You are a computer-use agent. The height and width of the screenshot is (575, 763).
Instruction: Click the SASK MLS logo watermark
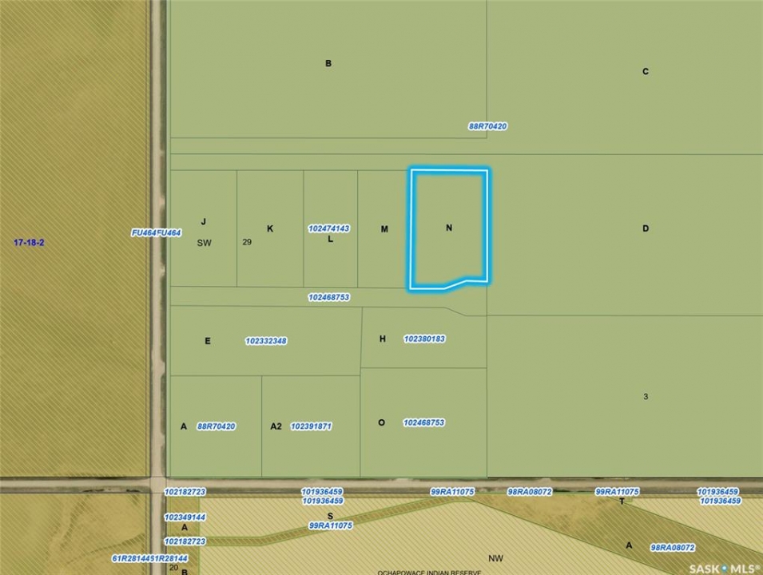724,567
